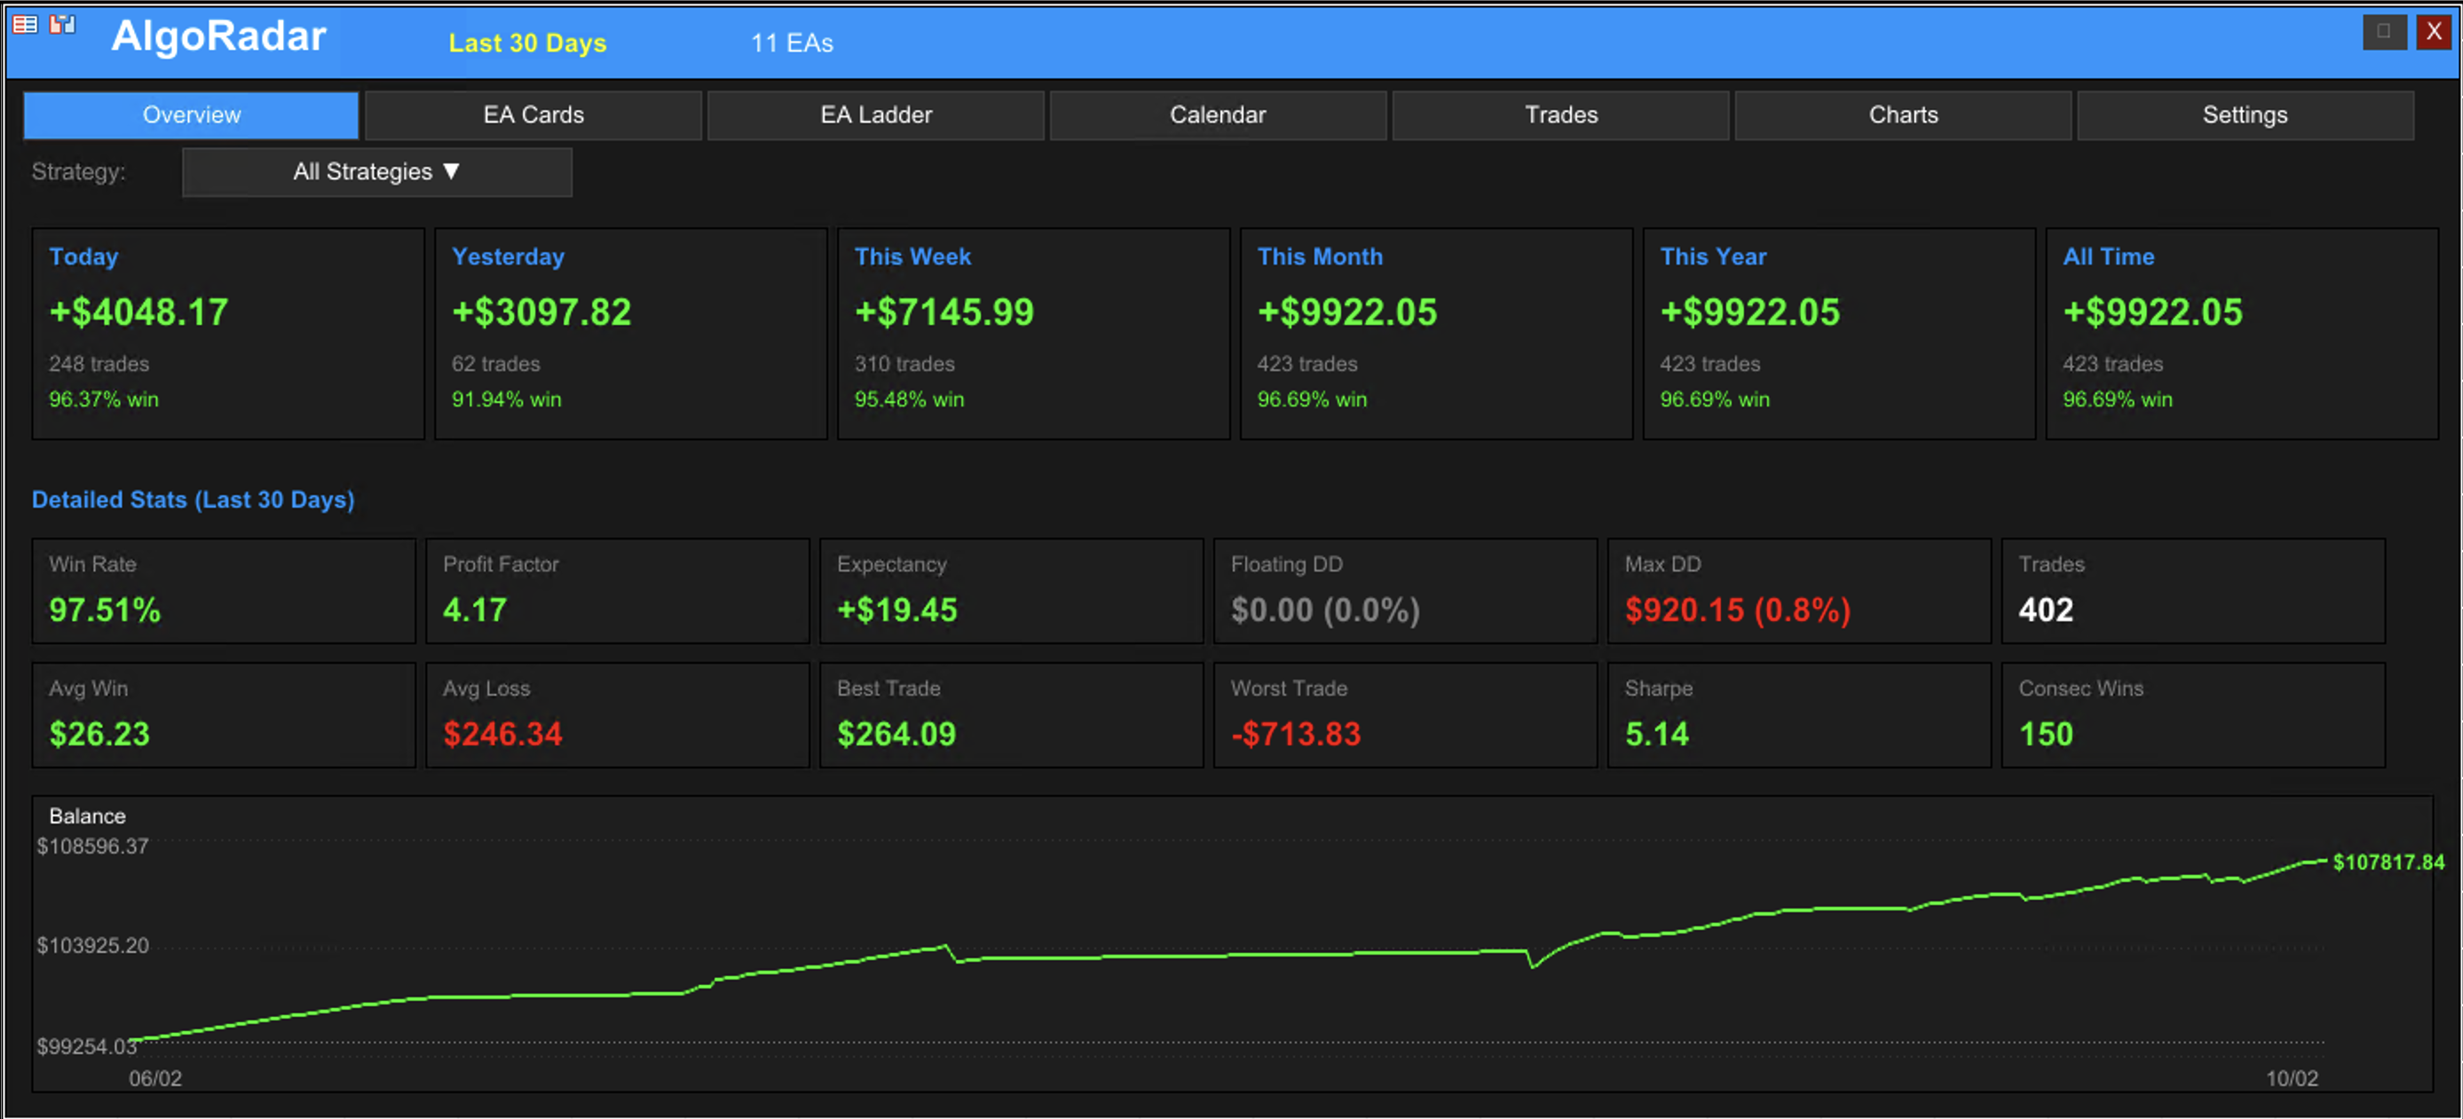
Task: Go to the Calendar tab
Action: point(1217,115)
